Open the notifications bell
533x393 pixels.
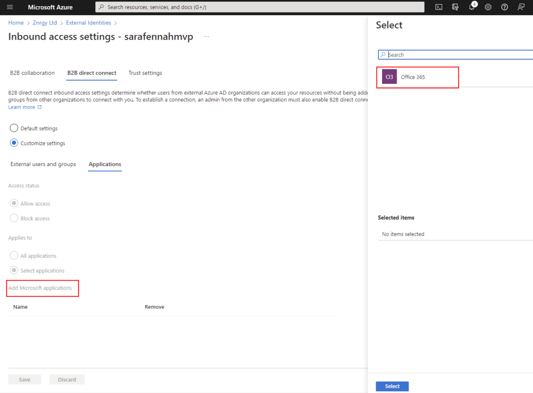point(472,7)
